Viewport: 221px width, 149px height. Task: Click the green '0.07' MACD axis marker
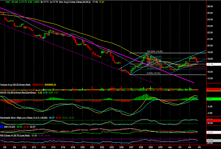(213, 99)
